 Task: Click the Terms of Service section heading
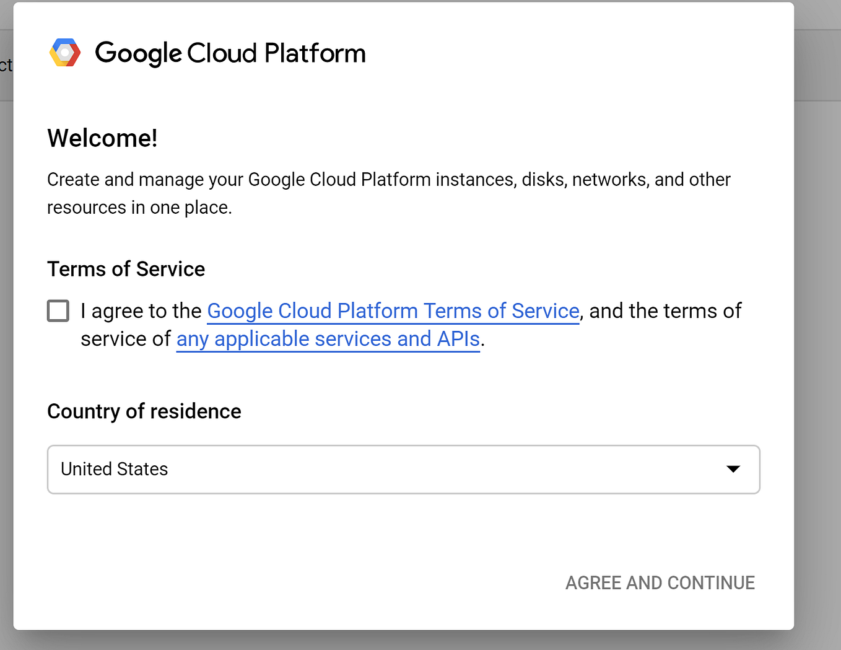pyautogui.click(x=126, y=269)
